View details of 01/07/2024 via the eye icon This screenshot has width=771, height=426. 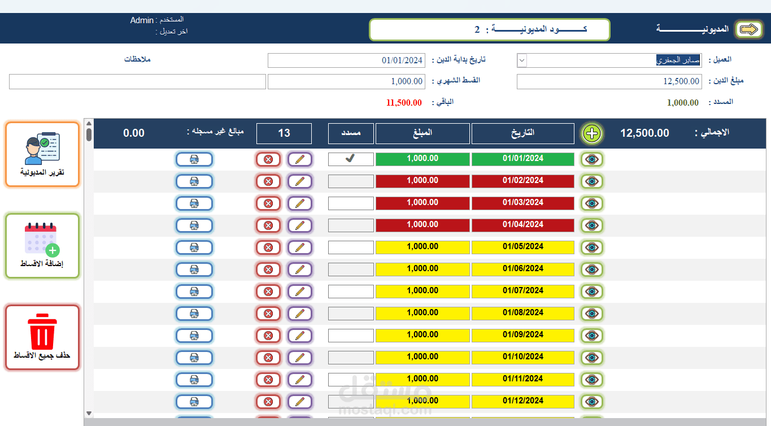591,291
